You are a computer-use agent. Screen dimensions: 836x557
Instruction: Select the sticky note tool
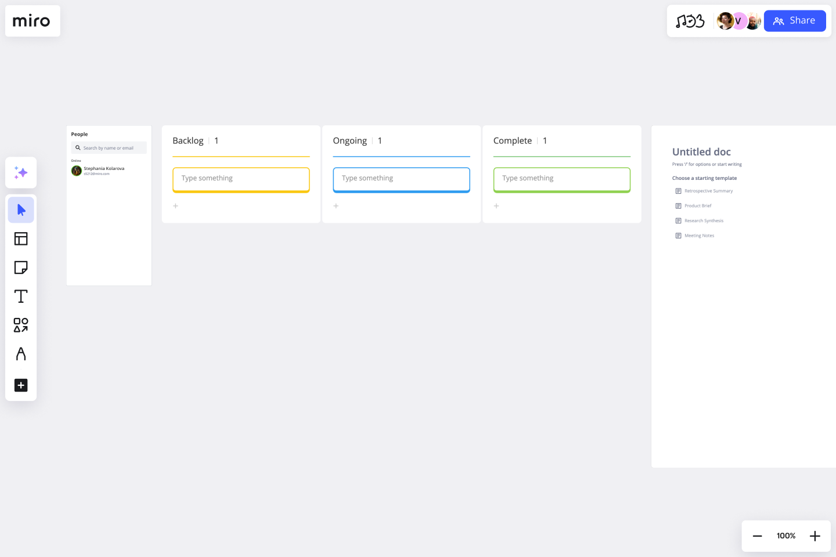(x=21, y=267)
